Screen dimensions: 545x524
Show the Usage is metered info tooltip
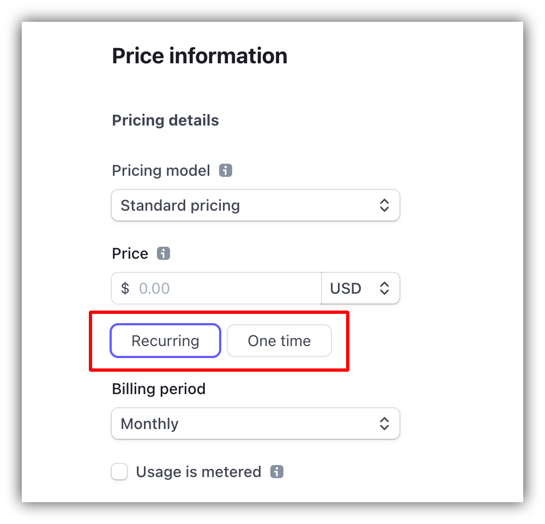tap(276, 472)
